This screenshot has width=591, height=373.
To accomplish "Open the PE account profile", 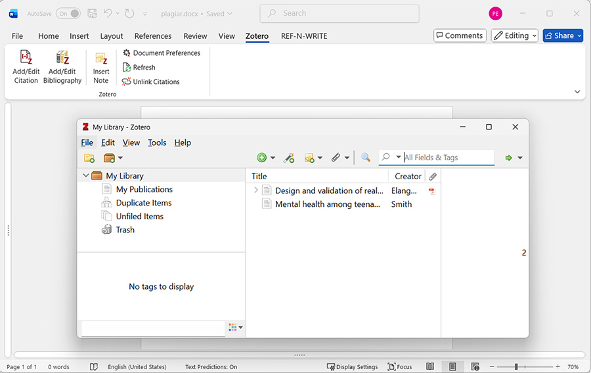I will [x=495, y=14].
